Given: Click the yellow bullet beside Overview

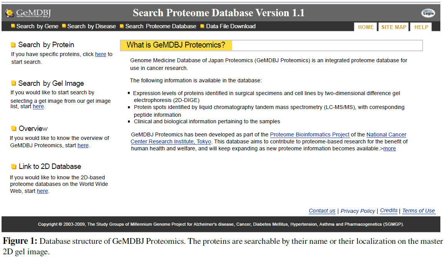Looking at the screenshot, I should 14,129.
